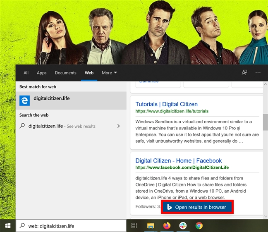The width and height of the screenshot is (268, 232).
Task: Click the OneDrive sharing description text
Action: [191, 188]
